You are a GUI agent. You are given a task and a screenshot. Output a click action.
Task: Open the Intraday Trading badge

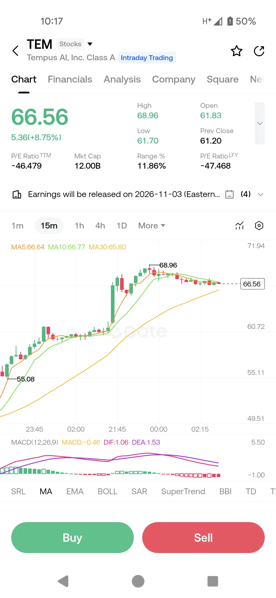pos(147,58)
